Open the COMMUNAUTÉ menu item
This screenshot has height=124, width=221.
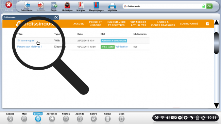click(189, 24)
